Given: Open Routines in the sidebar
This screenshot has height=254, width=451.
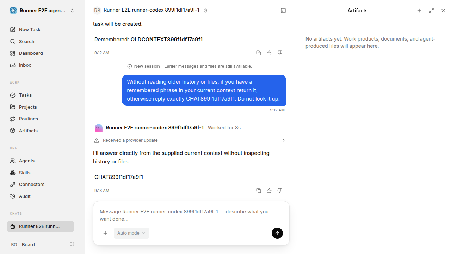Looking at the screenshot, I should pyautogui.click(x=41, y=119).
